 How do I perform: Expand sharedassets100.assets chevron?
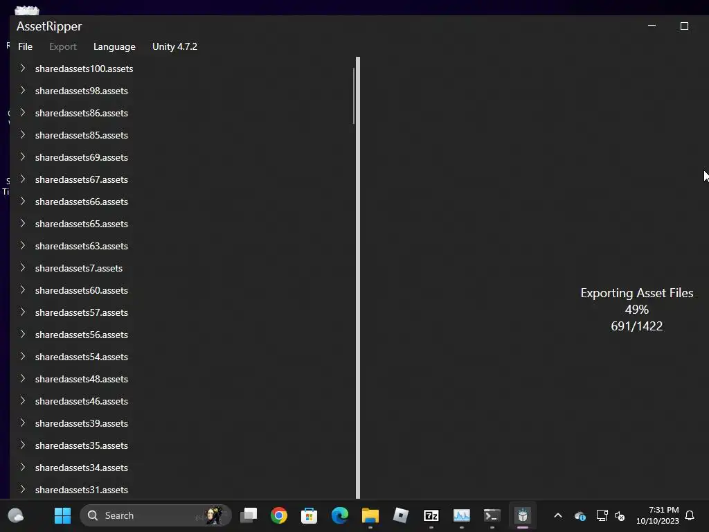[x=23, y=69]
